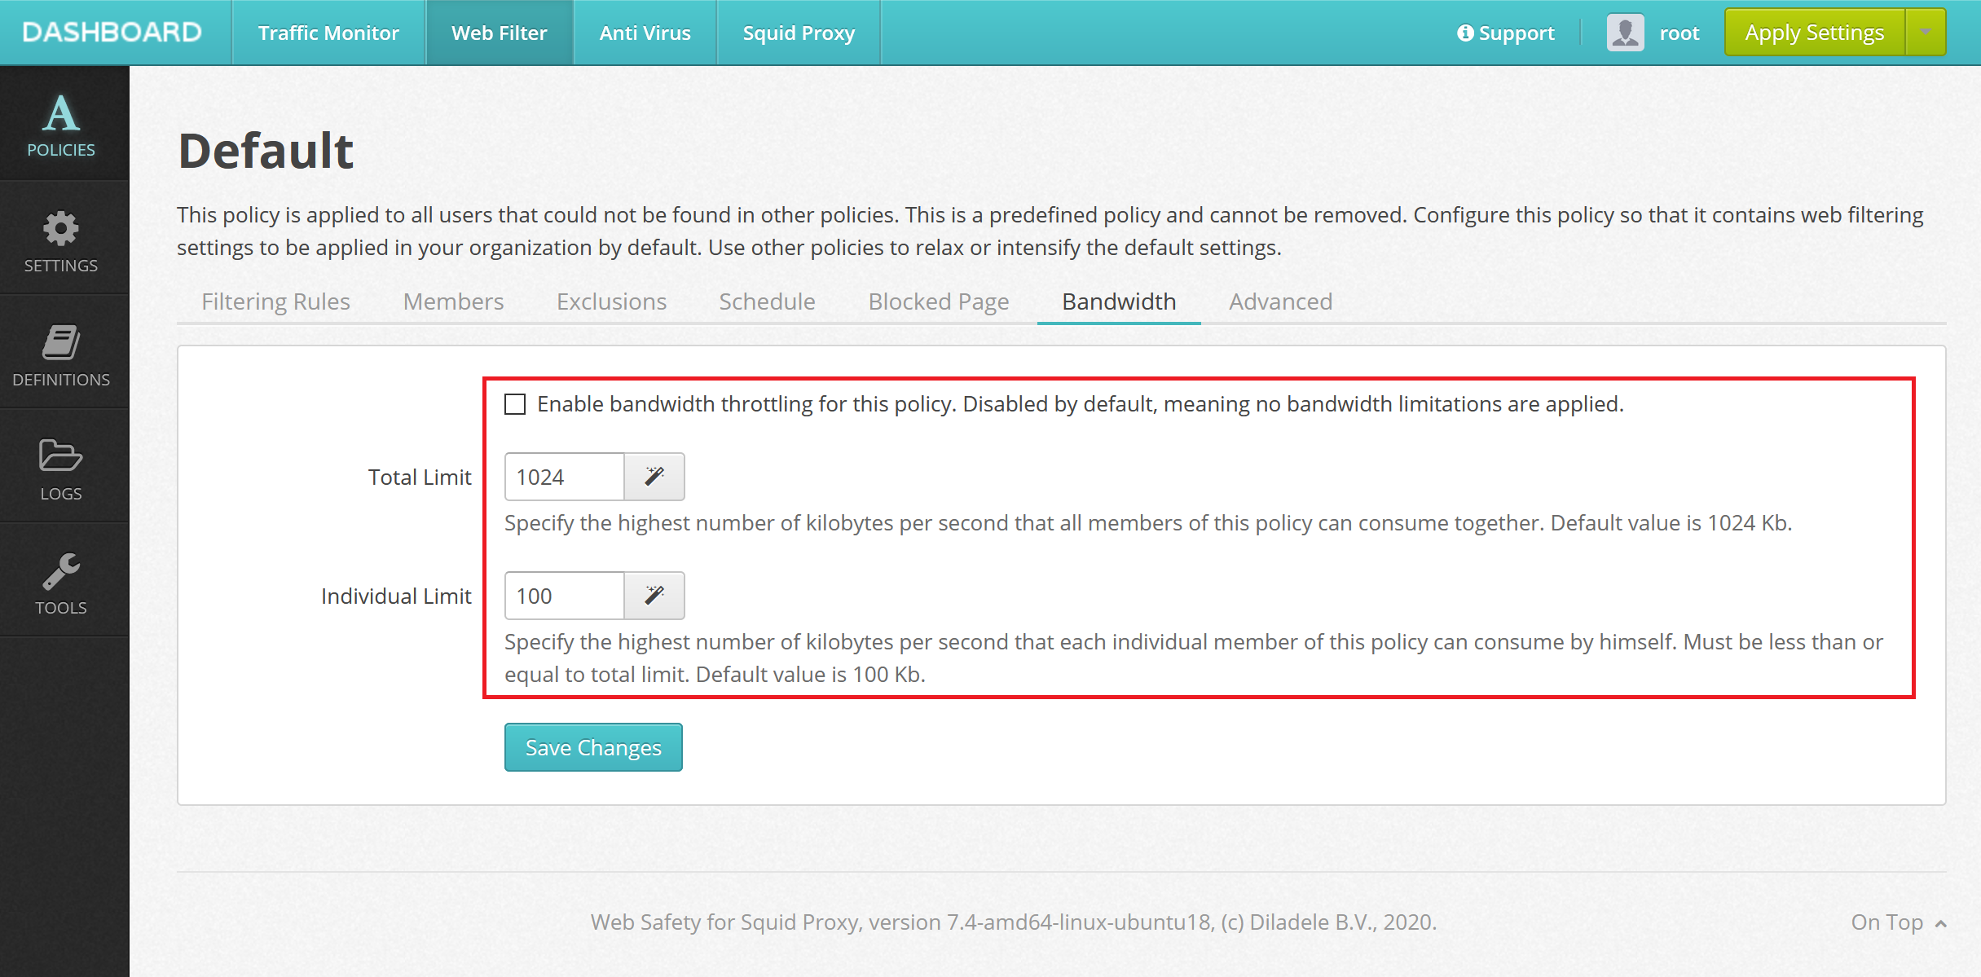1981x977 pixels.
Task: Switch to the Filtering Rules tab
Action: click(275, 302)
